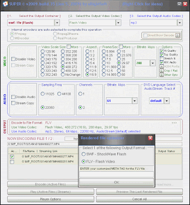The height and width of the screenshot is (205, 190).
Task: Open the audio Bitrate kbps 64 dropdown
Action: tap(135, 101)
